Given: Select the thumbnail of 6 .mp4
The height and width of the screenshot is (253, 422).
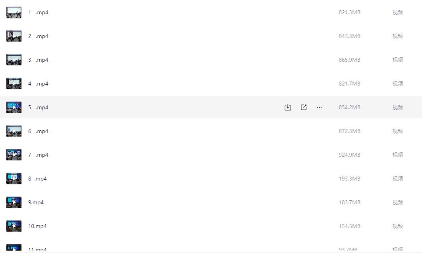Looking at the screenshot, I should point(14,131).
